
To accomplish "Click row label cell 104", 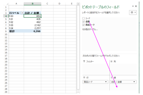I will (16, 28).
